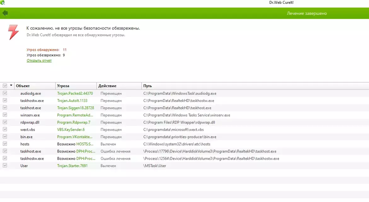Toggle the hosts file row checkbox

(5, 144)
